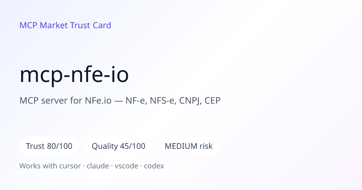Click CEP at the end of description
362x190 pixels.
(x=213, y=101)
